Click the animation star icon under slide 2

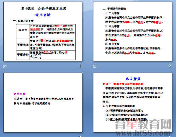tap(95, 66)
